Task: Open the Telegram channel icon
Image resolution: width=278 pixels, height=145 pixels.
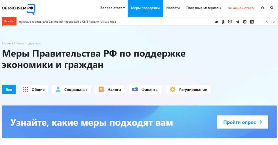Action: (x=237, y=22)
